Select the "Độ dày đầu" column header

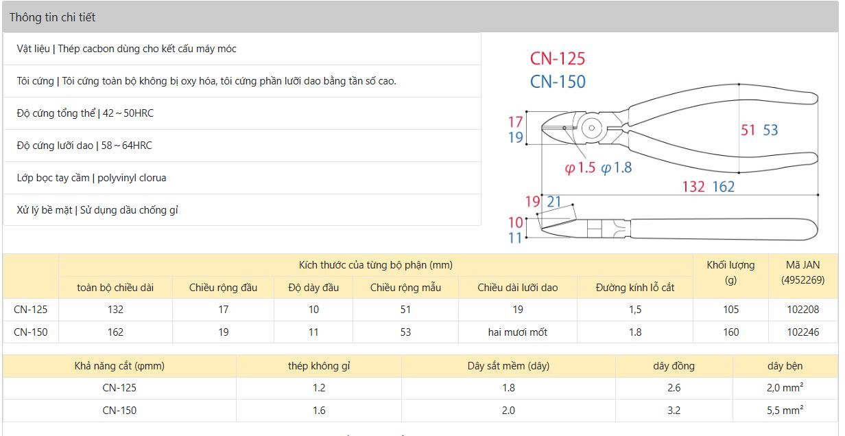[313, 288]
